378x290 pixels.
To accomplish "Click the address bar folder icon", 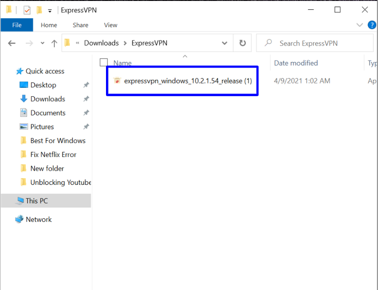I will point(67,43).
